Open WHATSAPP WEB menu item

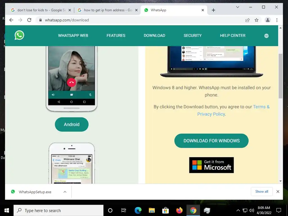point(73,36)
